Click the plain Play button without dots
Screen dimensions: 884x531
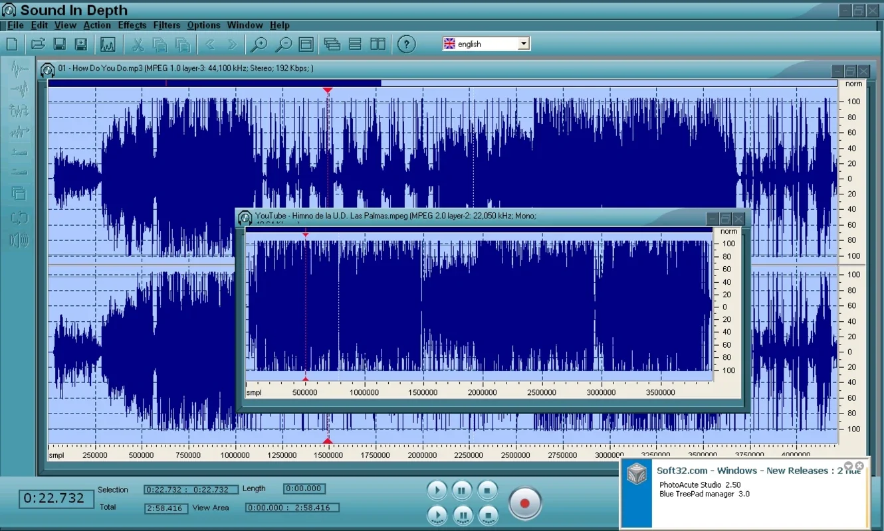pos(437,491)
